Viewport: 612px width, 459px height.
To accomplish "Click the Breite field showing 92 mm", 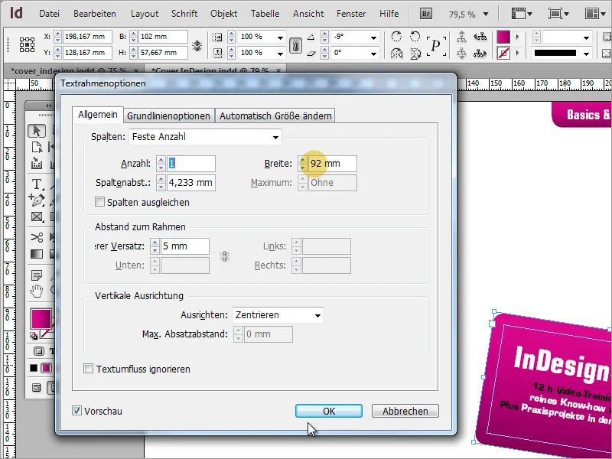I will coord(332,164).
